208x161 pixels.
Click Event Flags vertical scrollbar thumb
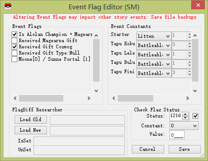click(x=96, y=60)
